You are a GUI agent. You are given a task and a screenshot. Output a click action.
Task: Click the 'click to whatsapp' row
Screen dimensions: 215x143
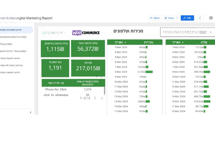tap(73, 95)
